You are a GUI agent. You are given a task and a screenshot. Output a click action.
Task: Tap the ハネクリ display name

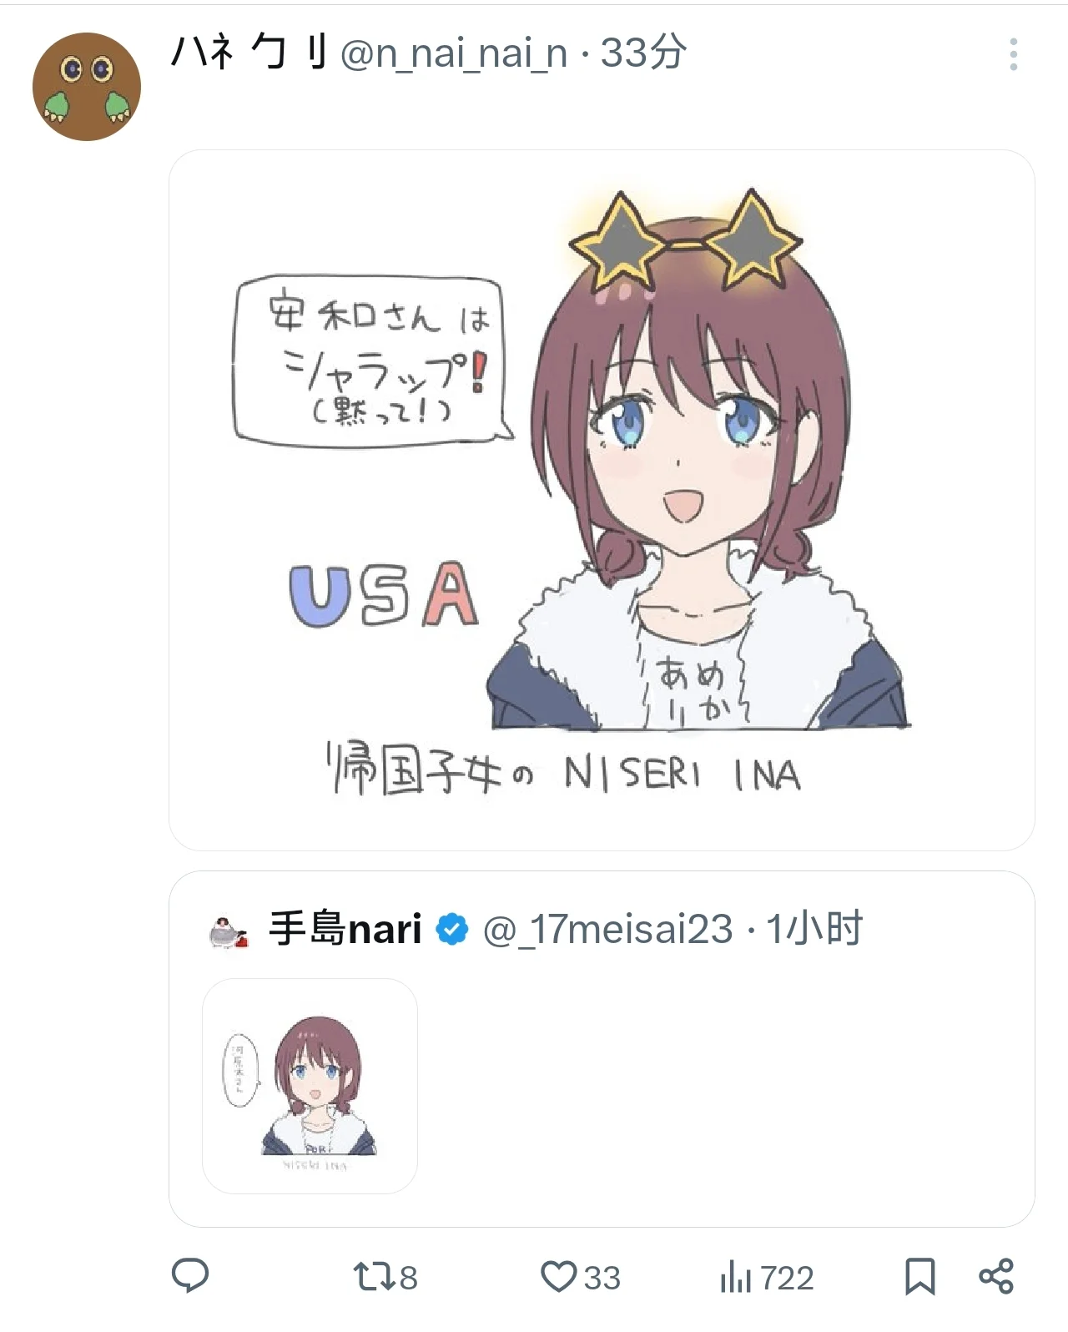tap(249, 53)
